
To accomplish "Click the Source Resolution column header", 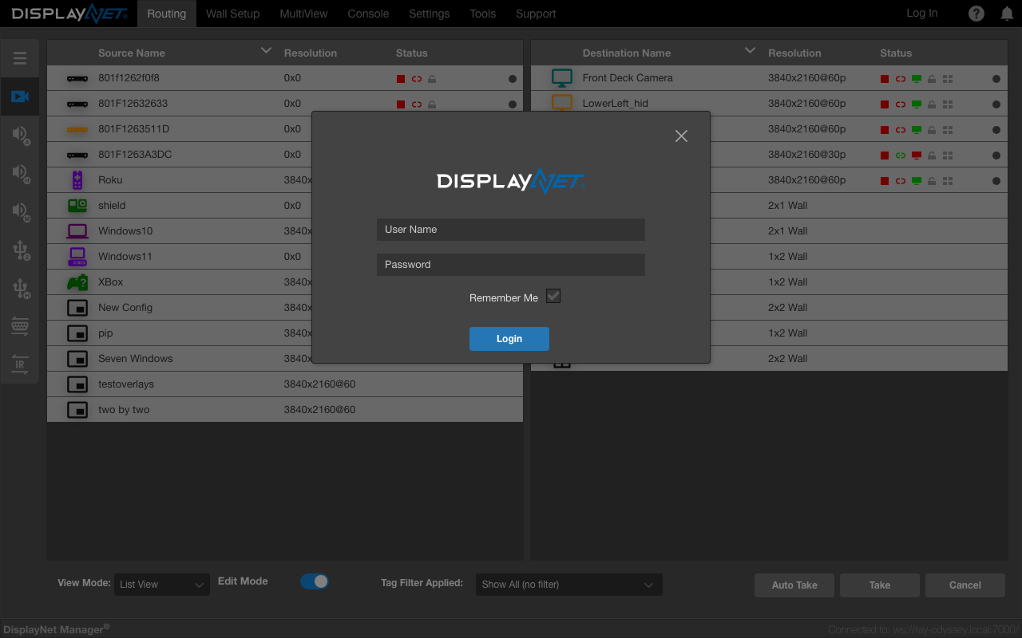I will (x=311, y=53).
